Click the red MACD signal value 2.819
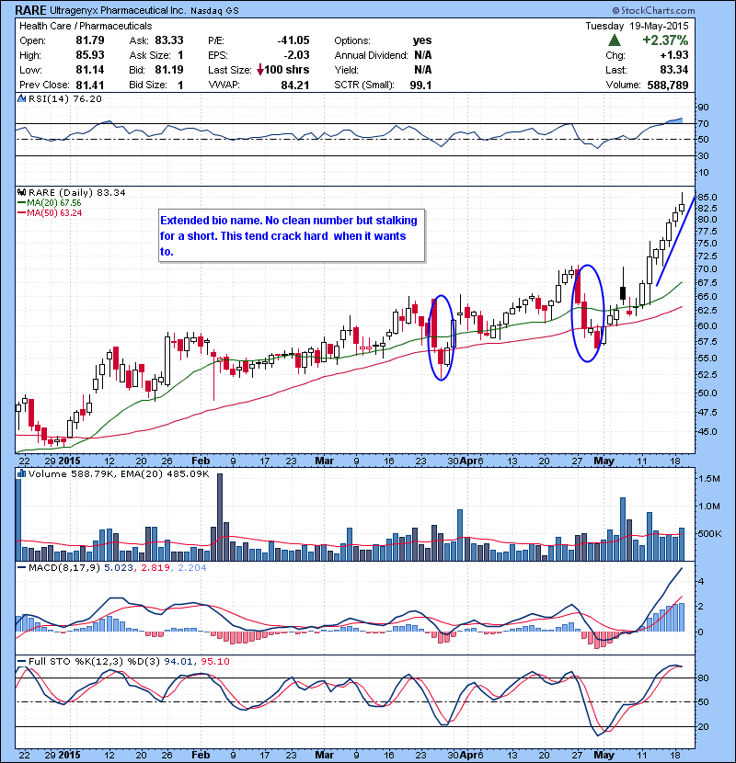This screenshot has height=763, width=736. tap(155, 567)
